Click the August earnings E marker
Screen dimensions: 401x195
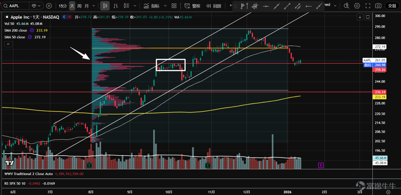click(x=89, y=165)
